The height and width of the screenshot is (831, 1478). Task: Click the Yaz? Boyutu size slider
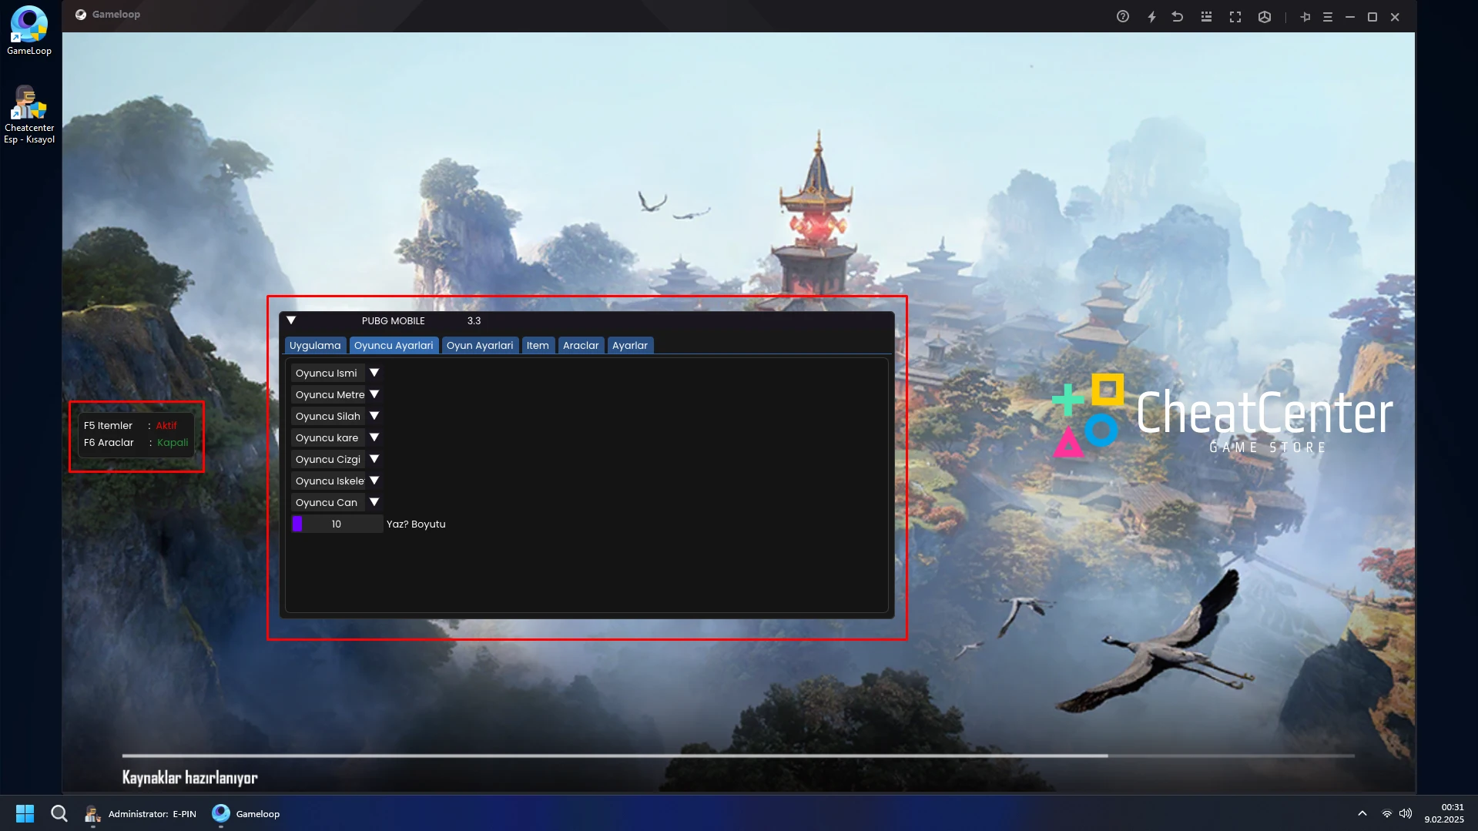tap(337, 524)
